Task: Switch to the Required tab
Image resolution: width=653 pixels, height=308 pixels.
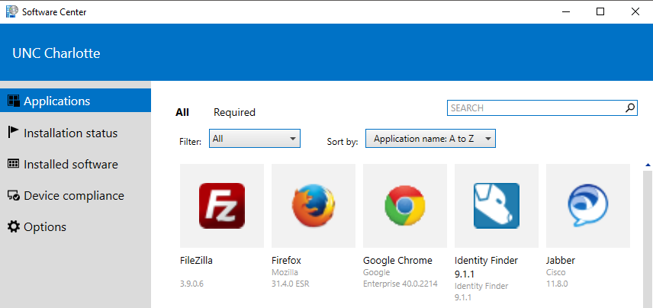Action: [x=234, y=112]
